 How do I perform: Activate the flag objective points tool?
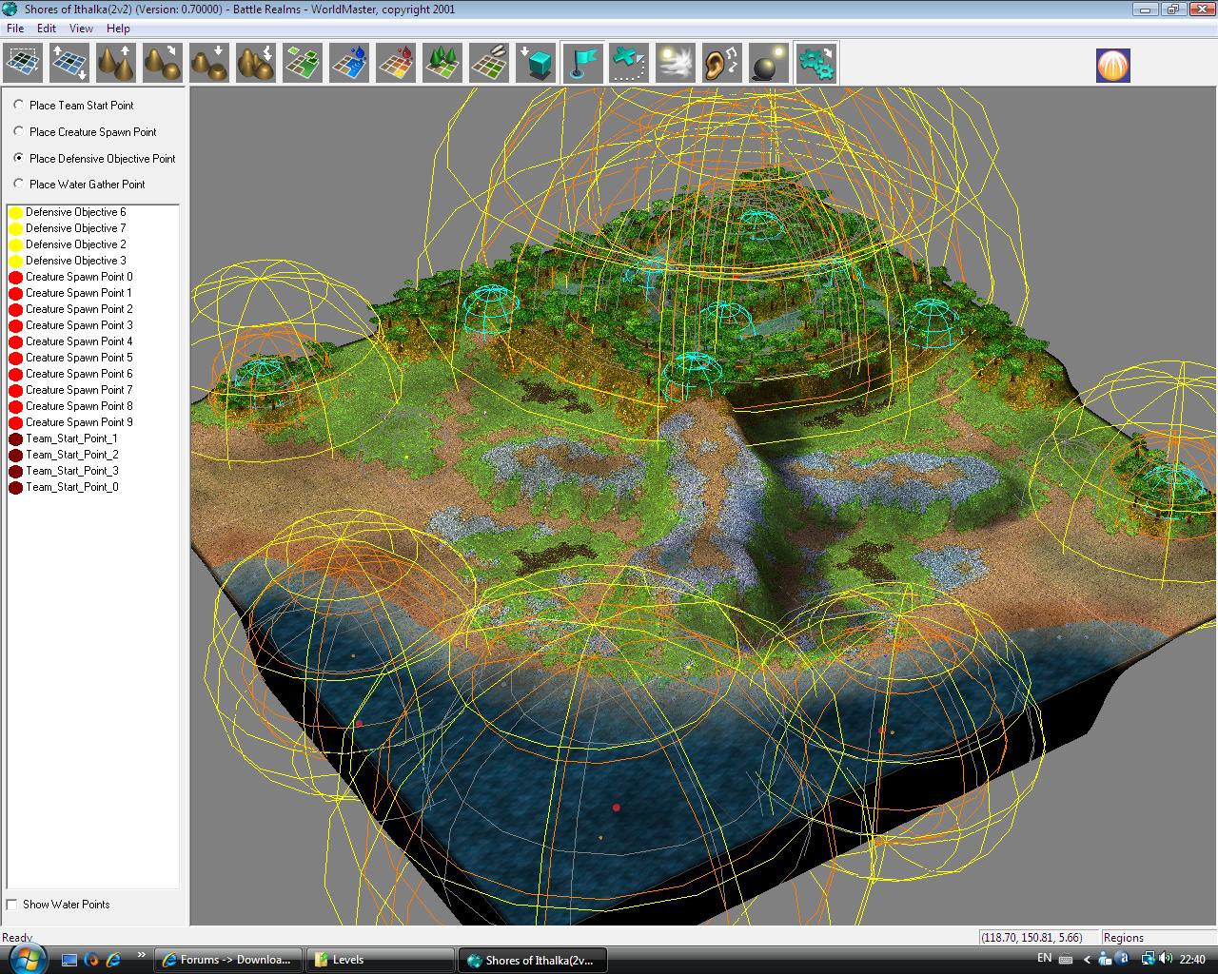[x=582, y=64]
